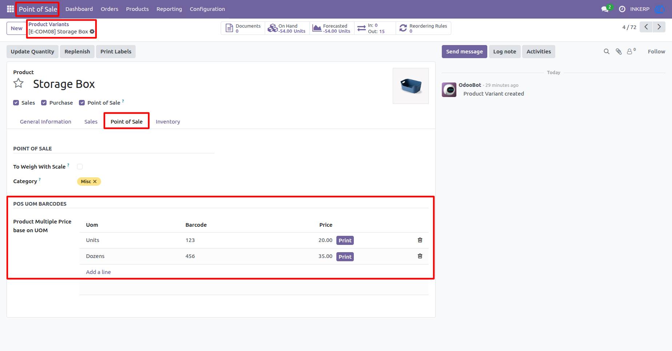Screen dimensions: 672x351
Task: Click the Print Labels button
Action: click(x=116, y=52)
